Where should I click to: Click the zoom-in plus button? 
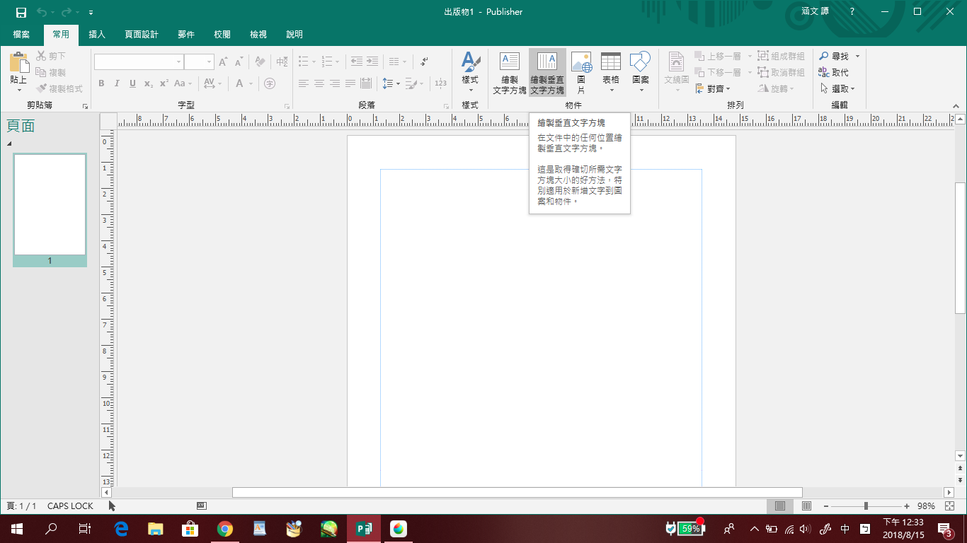coord(907,506)
